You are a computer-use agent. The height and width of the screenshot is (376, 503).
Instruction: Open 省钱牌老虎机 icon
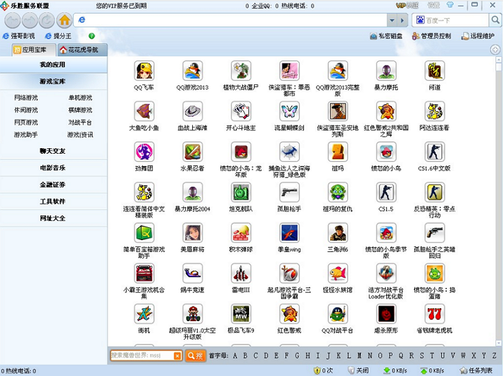coord(434,314)
